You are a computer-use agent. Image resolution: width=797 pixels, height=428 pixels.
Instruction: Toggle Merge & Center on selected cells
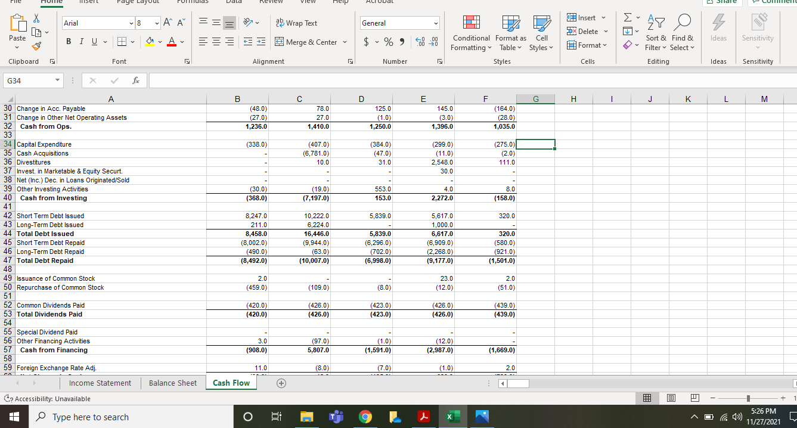[306, 42]
